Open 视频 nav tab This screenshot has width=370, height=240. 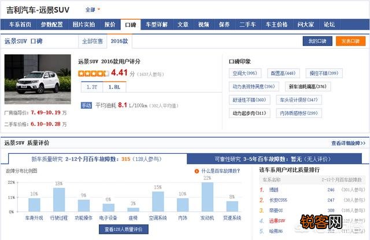coord(203,24)
